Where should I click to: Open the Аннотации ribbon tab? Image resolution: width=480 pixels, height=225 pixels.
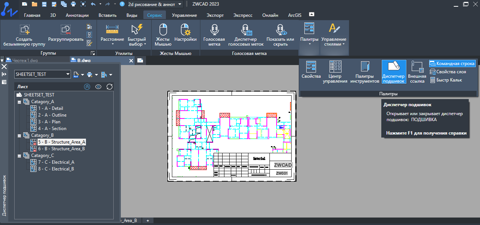pos(77,15)
